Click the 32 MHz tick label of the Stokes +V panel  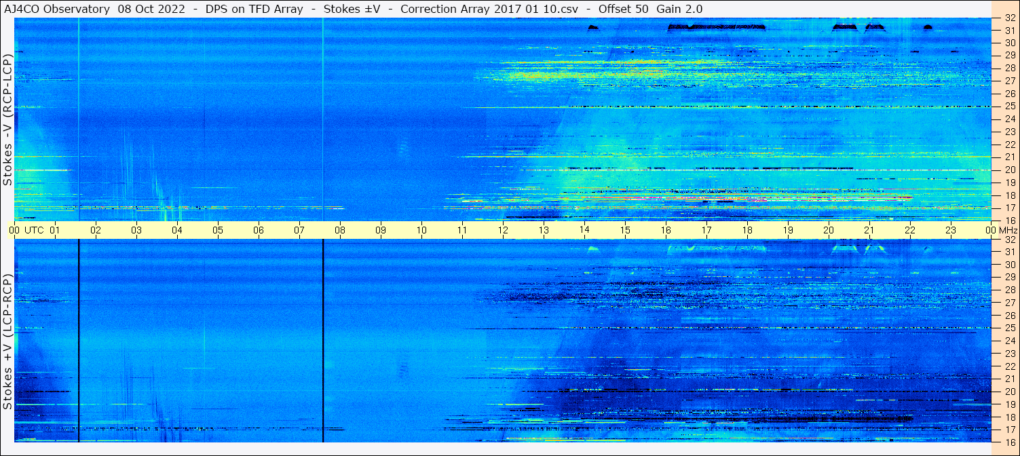(1009, 240)
